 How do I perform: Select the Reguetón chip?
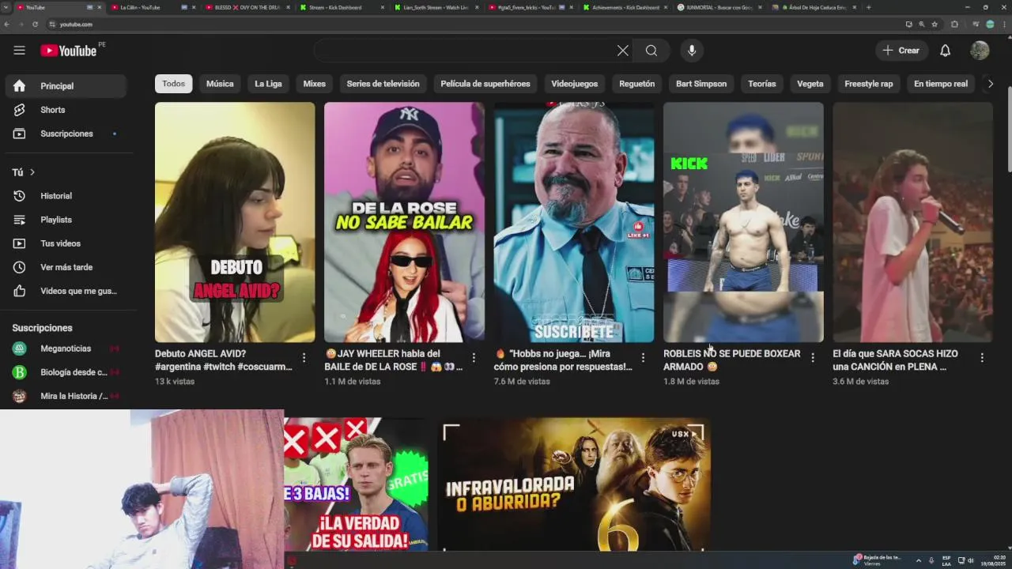[x=636, y=84]
